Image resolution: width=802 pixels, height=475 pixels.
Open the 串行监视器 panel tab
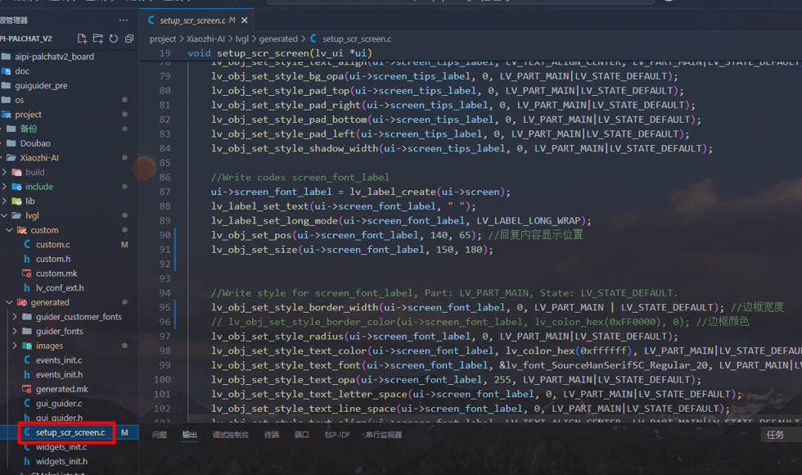383,435
